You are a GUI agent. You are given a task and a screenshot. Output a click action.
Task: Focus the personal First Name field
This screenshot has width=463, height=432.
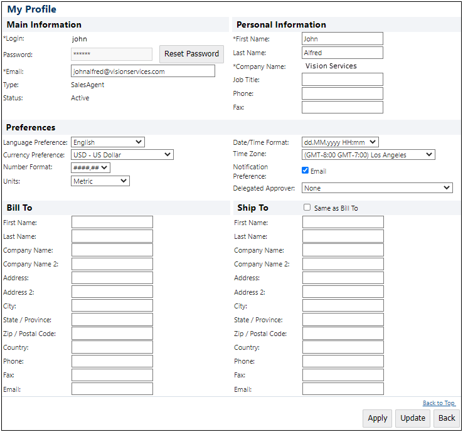pos(343,39)
